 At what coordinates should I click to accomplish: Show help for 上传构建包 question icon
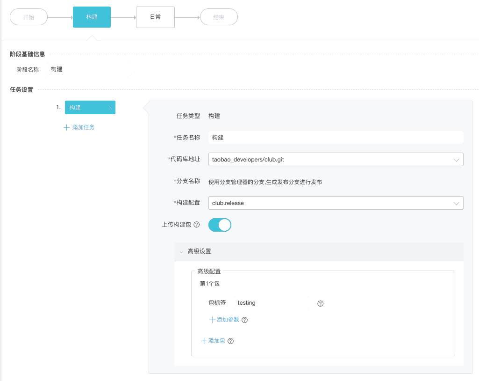click(197, 225)
